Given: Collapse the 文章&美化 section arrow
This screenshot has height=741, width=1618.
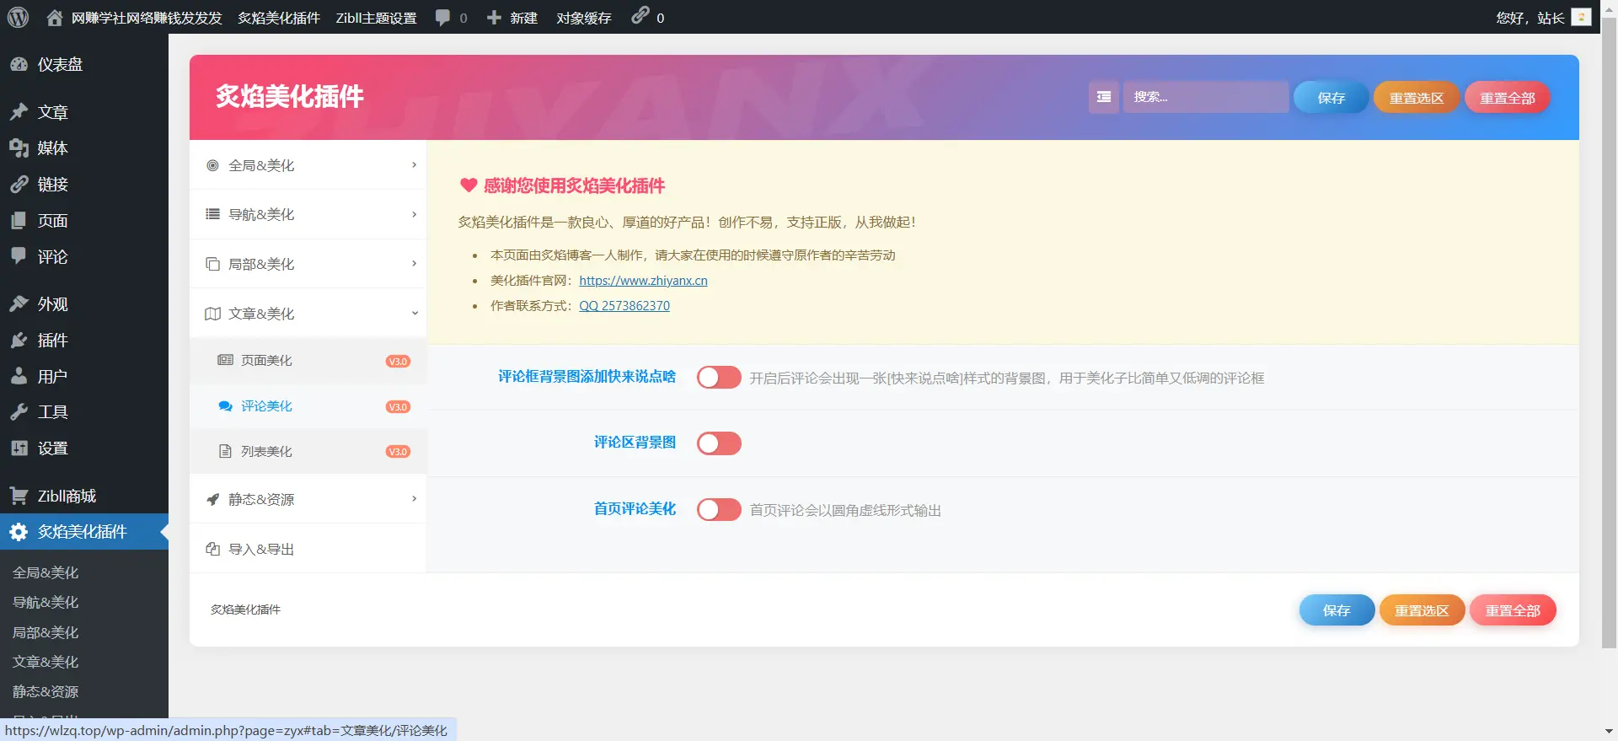Looking at the screenshot, I should (414, 313).
